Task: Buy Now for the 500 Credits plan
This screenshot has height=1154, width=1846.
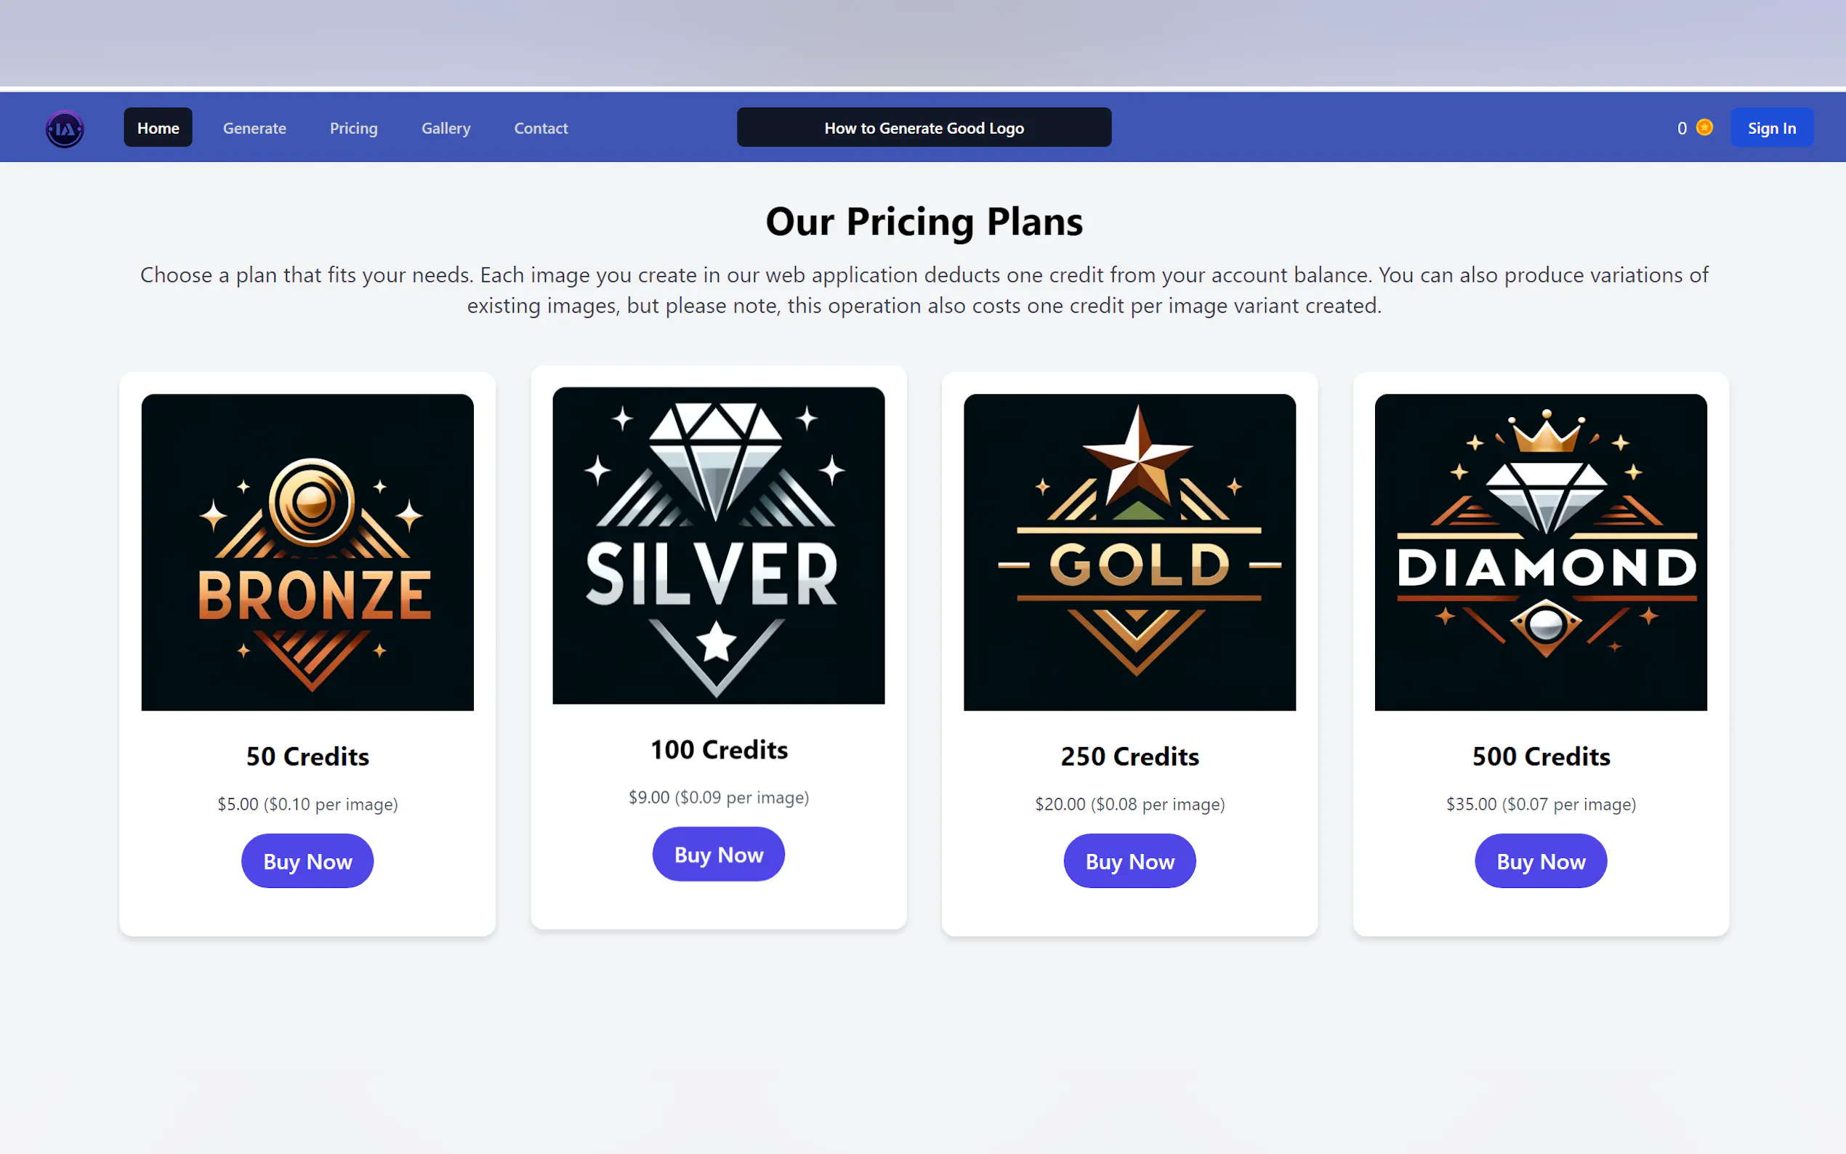Action: click(x=1540, y=861)
